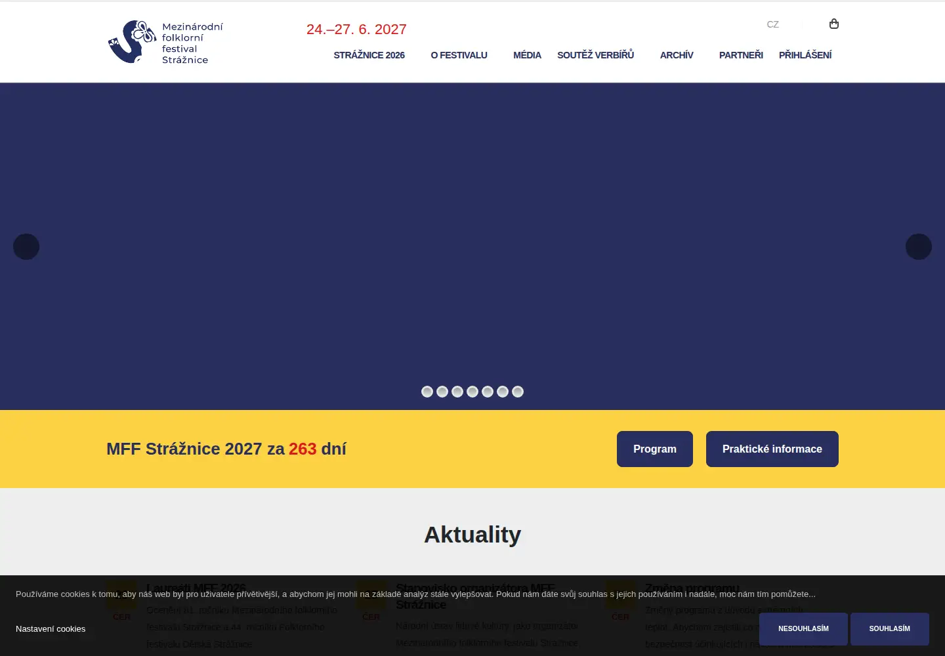
Task: Open the SOUTĚŽ VERBÍŘŮ menu item
Action: (x=595, y=55)
